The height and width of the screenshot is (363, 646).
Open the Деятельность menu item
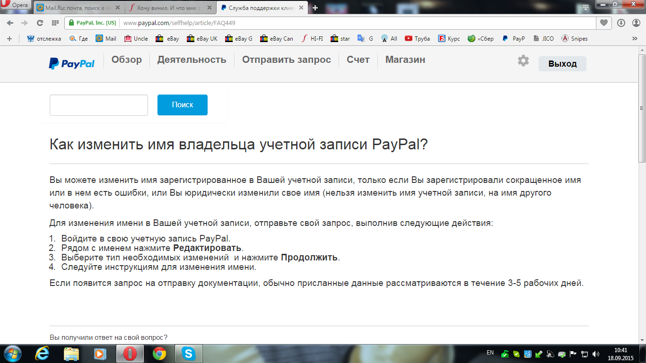click(x=192, y=60)
